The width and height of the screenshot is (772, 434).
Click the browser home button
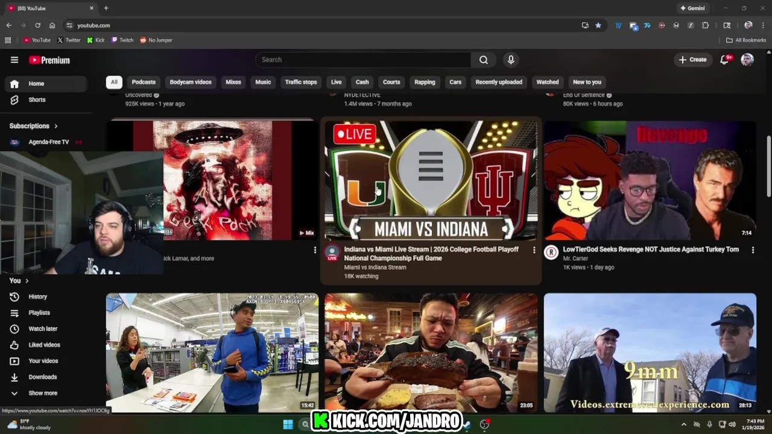coord(52,25)
